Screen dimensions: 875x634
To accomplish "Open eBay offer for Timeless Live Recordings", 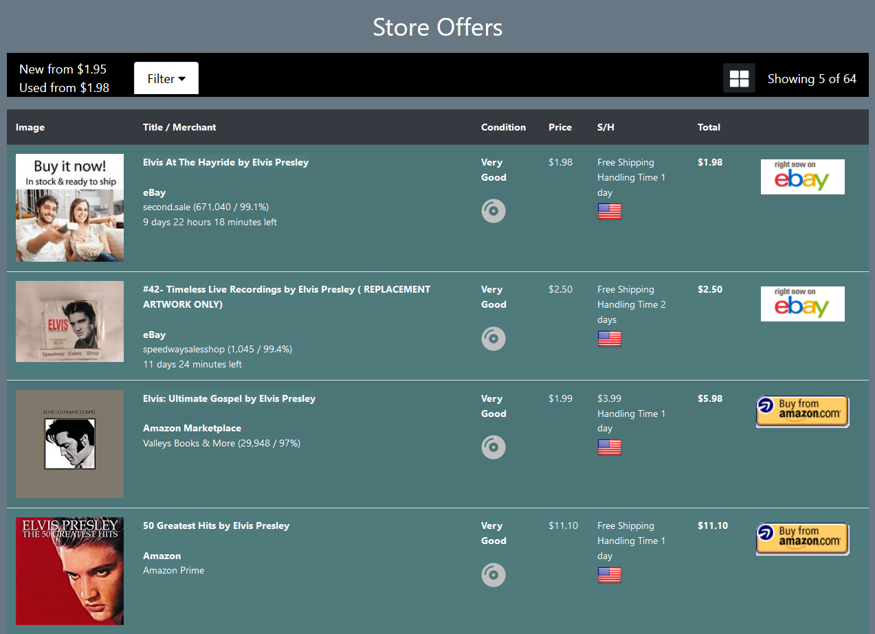I will pos(802,304).
